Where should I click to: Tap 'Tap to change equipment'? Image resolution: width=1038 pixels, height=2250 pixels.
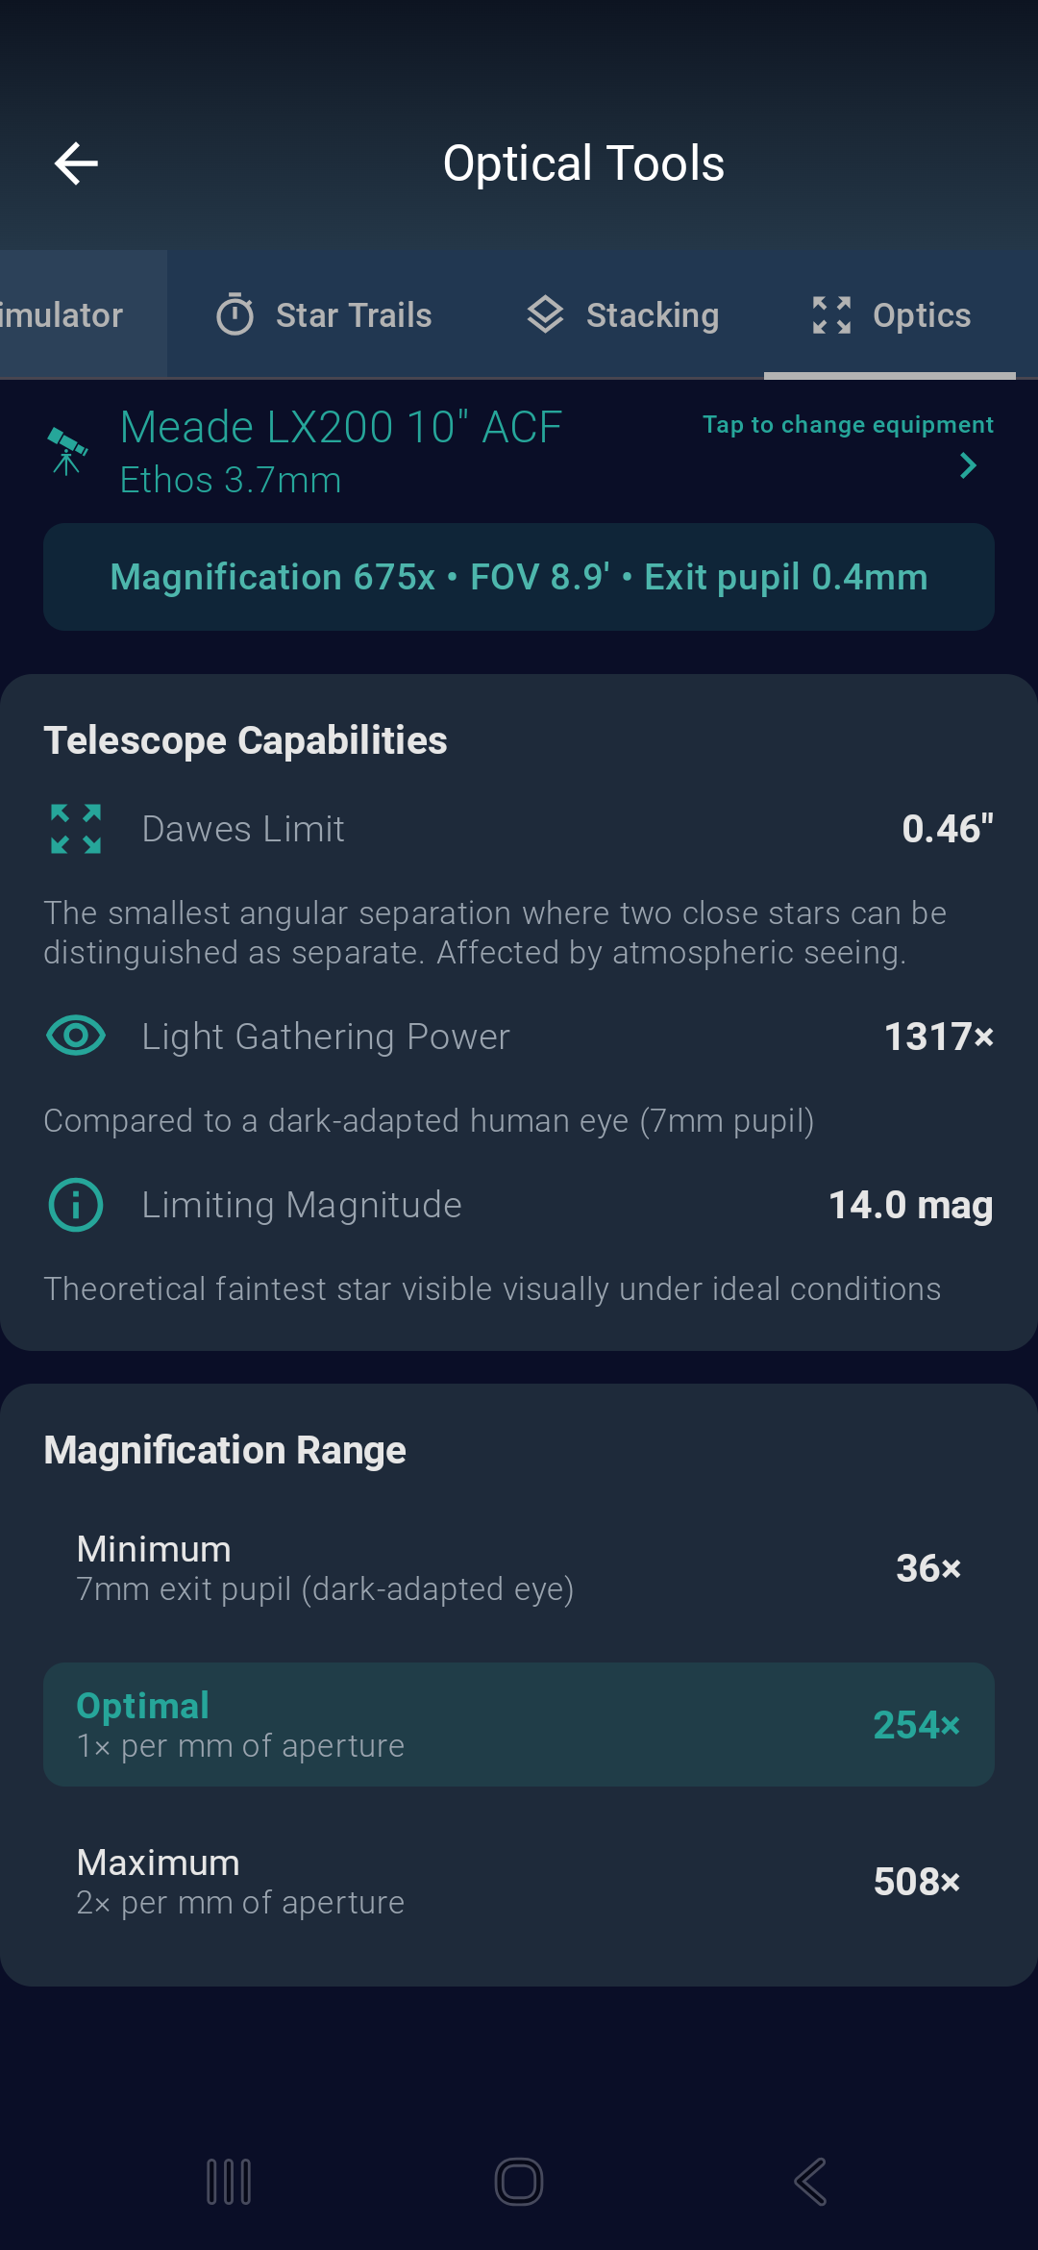pyautogui.click(x=847, y=423)
